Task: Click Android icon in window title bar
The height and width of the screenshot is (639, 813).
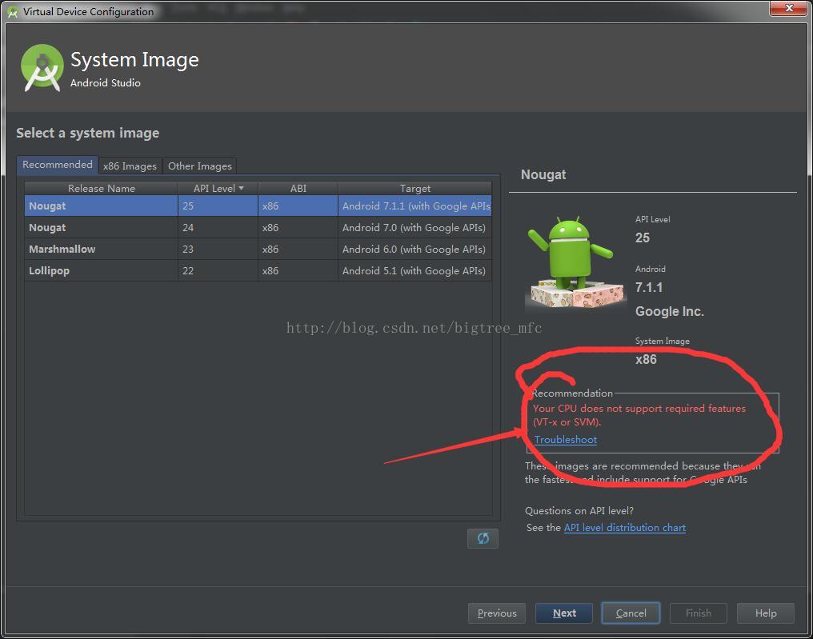Action: (13, 11)
